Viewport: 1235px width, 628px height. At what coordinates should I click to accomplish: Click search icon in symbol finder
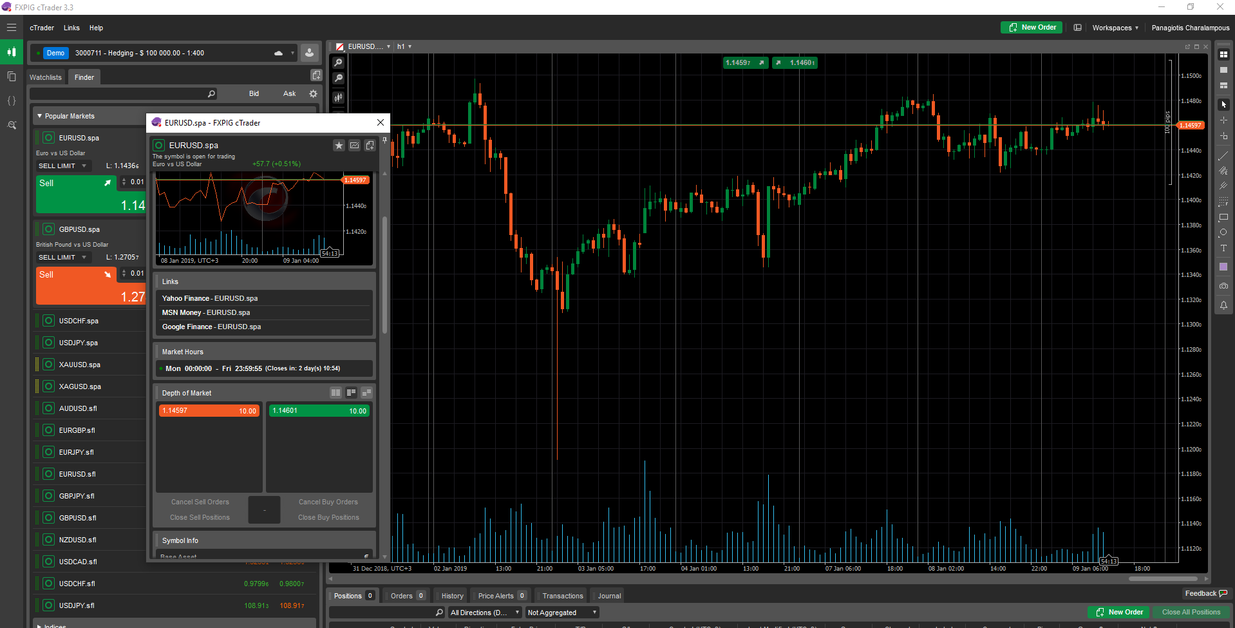(211, 94)
